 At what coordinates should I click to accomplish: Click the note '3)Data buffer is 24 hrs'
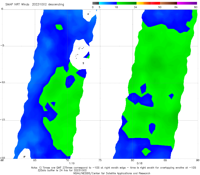(62, 170)
